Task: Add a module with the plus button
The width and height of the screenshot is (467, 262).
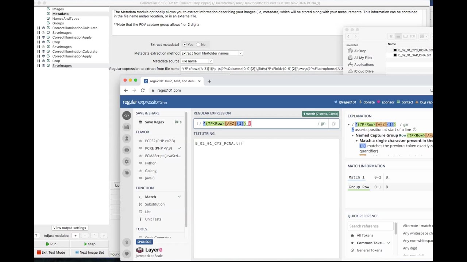Action: [75, 235]
